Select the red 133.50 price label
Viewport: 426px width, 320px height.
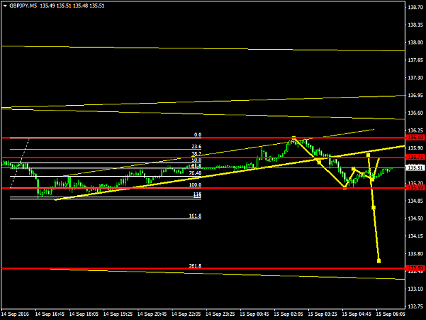click(x=416, y=268)
